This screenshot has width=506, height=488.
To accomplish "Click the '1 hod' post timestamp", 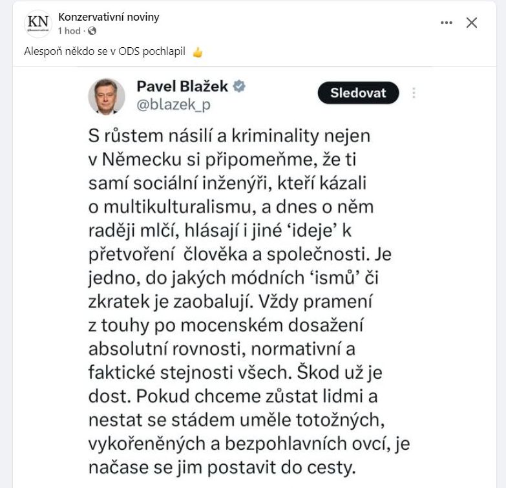I will (69, 30).
